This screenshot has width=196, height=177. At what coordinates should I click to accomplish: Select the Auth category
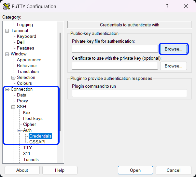[x=27, y=130]
